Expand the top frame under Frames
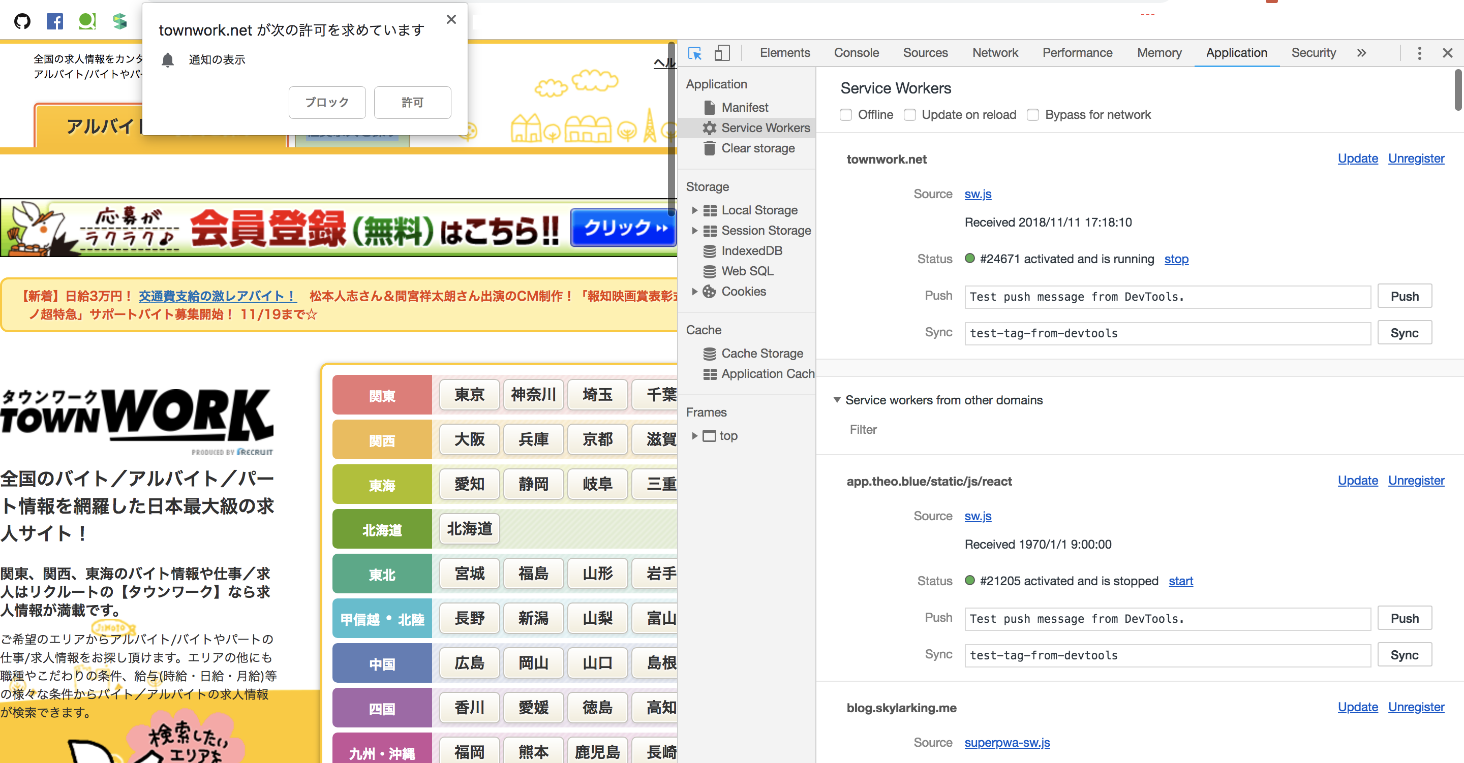 click(x=694, y=435)
